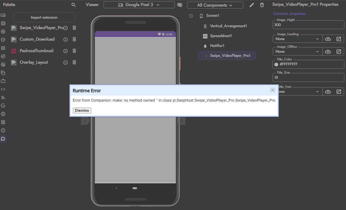Open the Maps palette category
Image resolution: width=346 pixels, height=210 pixels.
3,48
